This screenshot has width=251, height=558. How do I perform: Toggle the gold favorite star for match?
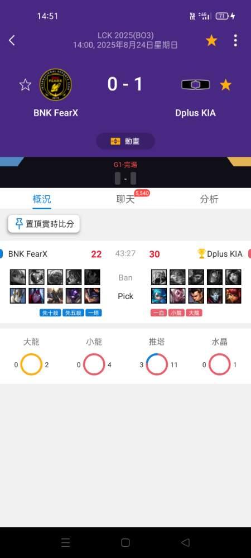[x=211, y=41]
